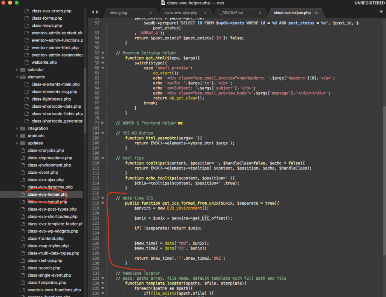Screen dimensions: 386x297
Task: Fold get_ics_format_from_unix function at line 218
Action: tap(103, 203)
